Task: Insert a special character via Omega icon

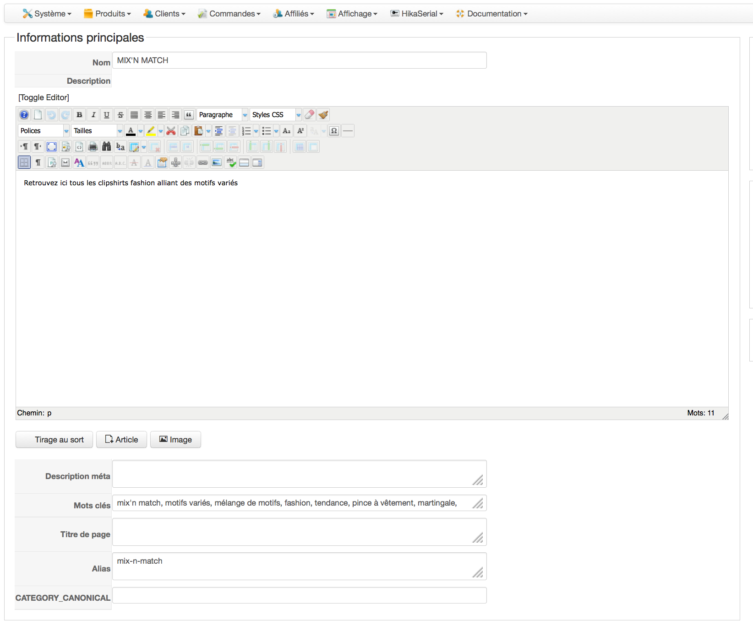Action: [334, 131]
